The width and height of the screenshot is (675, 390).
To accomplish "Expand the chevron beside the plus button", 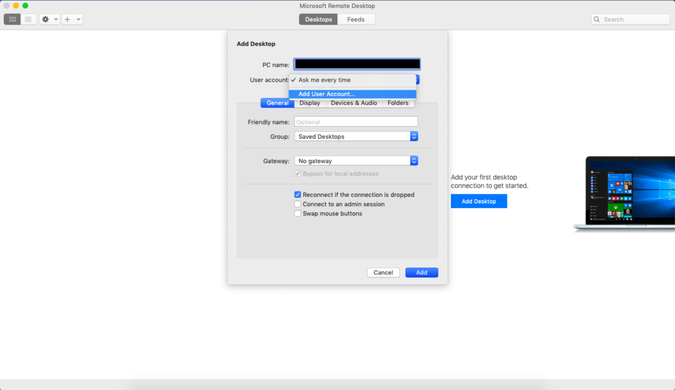I will coord(78,19).
